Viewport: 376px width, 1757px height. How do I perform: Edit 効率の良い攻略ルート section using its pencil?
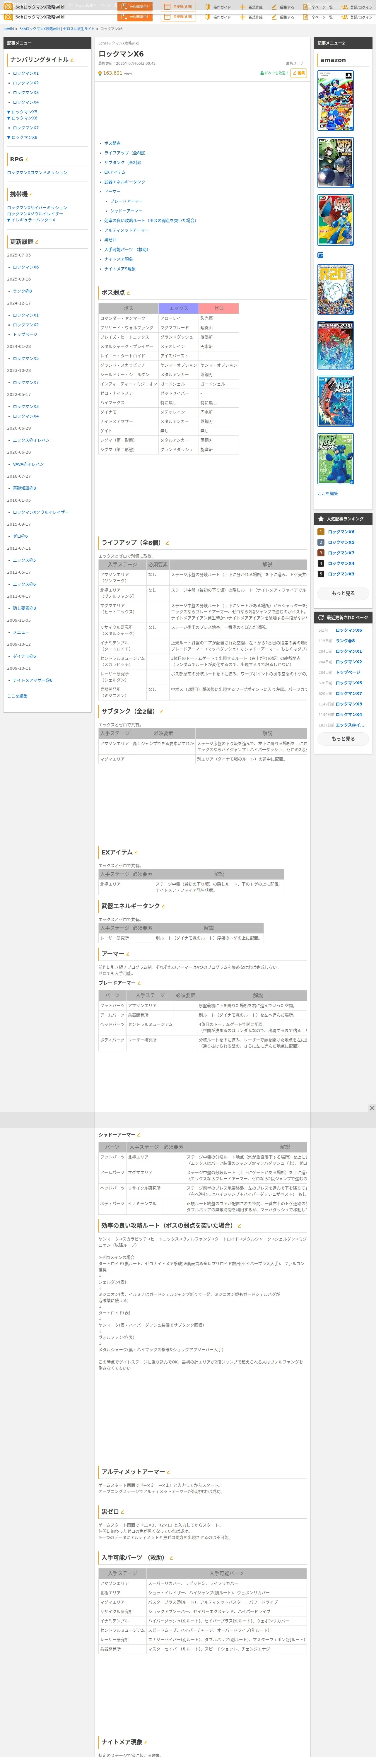pyautogui.click(x=240, y=1226)
